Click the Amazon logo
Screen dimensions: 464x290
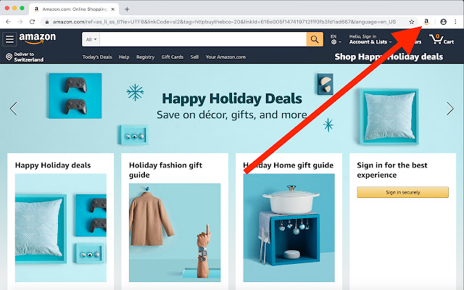pos(37,38)
